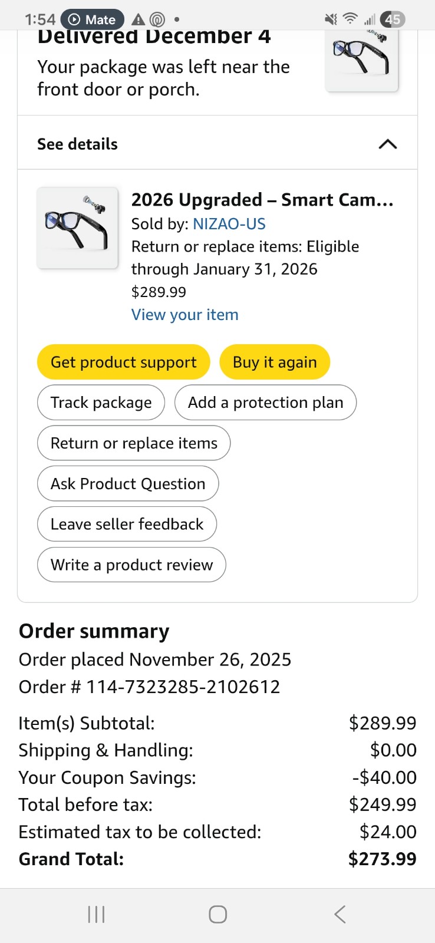Screen dimensions: 435x943
Task: Open NIZAO-US seller link
Action: 229,224
